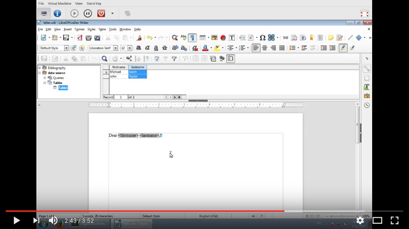Click the Standard Filter funnel icon
The image size is (409, 229).
tap(174, 59)
